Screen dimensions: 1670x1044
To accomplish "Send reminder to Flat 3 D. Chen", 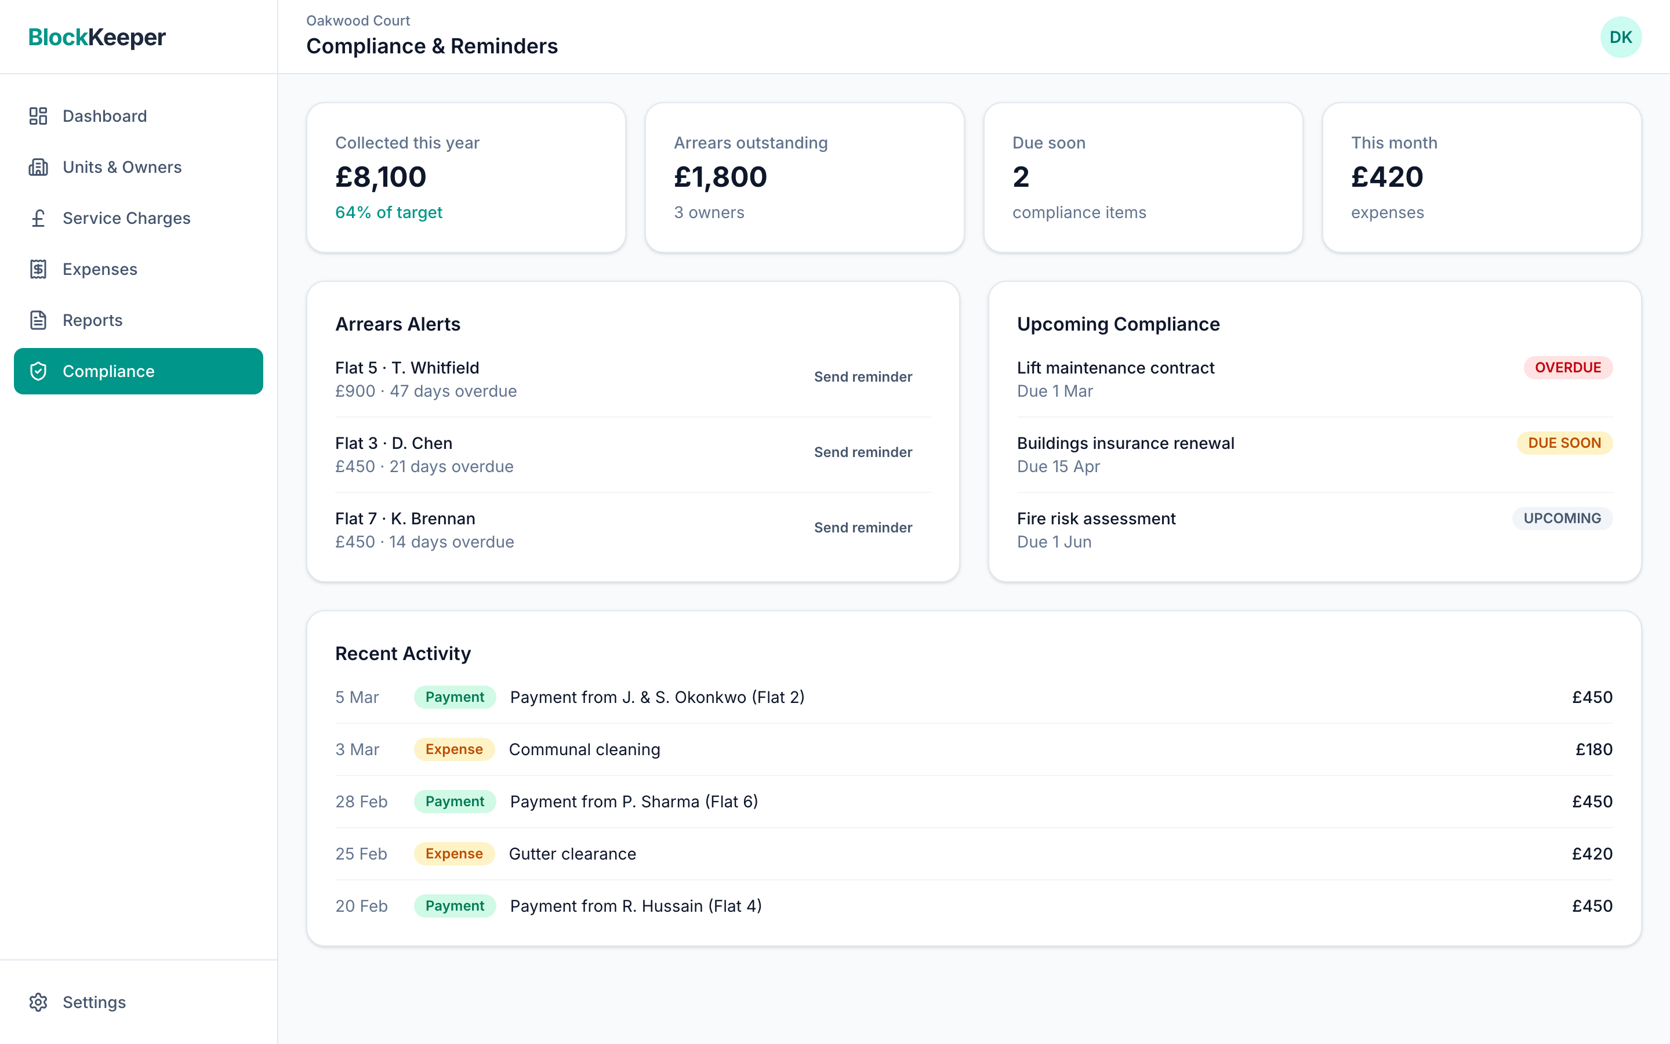I will [x=863, y=452].
